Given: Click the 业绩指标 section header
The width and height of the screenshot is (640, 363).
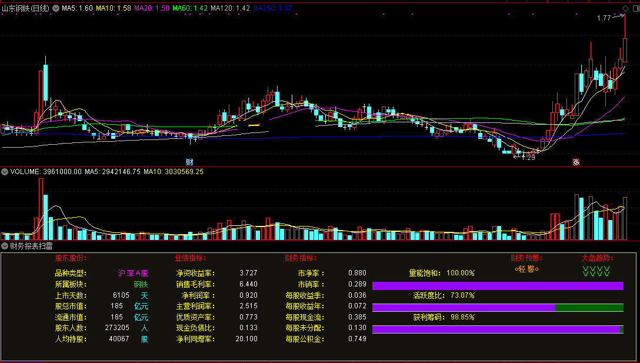Looking at the screenshot, I should coord(190,258).
